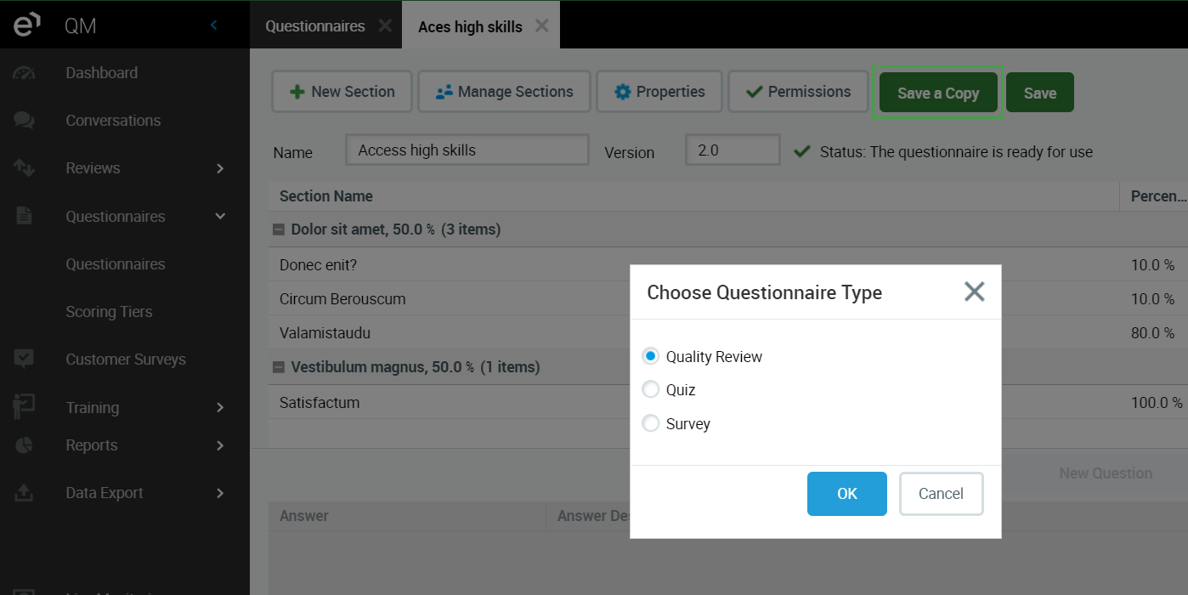Switch to the Questionnaires tab
1188x595 pixels.
click(314, 26)
